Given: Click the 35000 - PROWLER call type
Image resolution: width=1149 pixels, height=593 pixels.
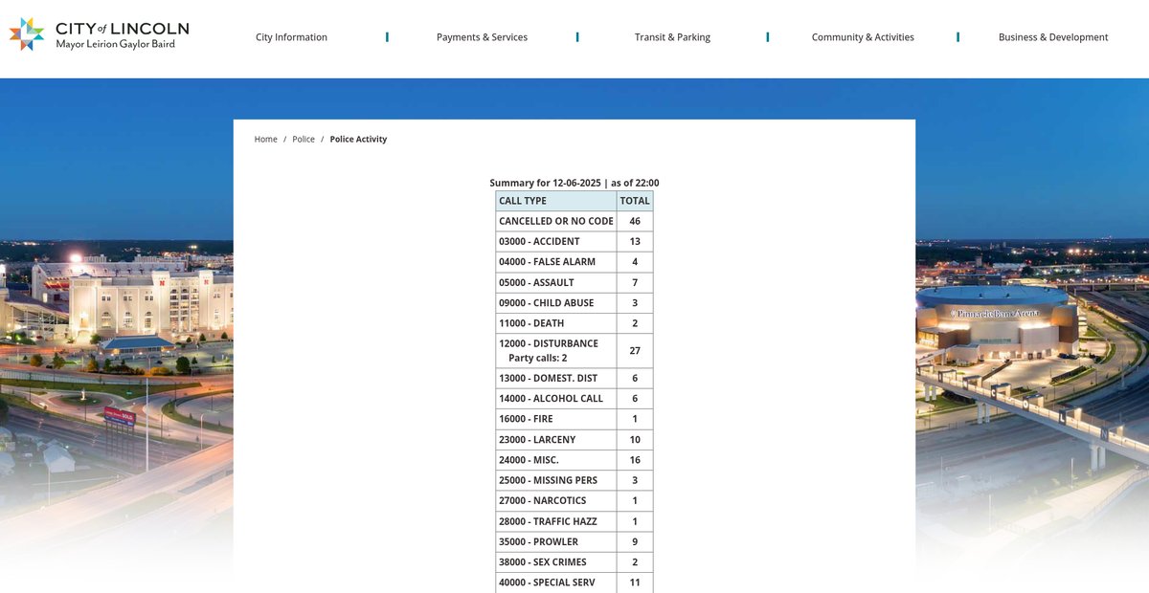Looking at the screenshot, I should coord(538,542).
